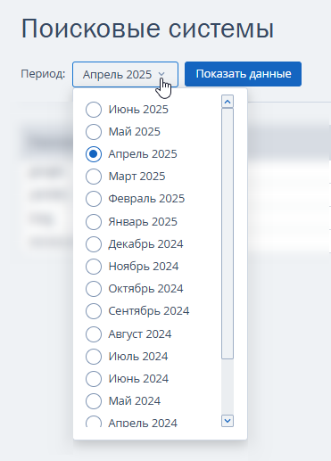Choose Сентябрь 2024 radio option
Screen dimensions: 331x461
click(x=94, y=311)
